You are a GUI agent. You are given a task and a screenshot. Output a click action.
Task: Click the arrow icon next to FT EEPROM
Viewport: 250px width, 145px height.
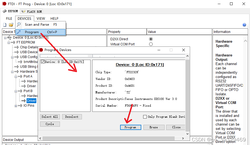[13, 42]
